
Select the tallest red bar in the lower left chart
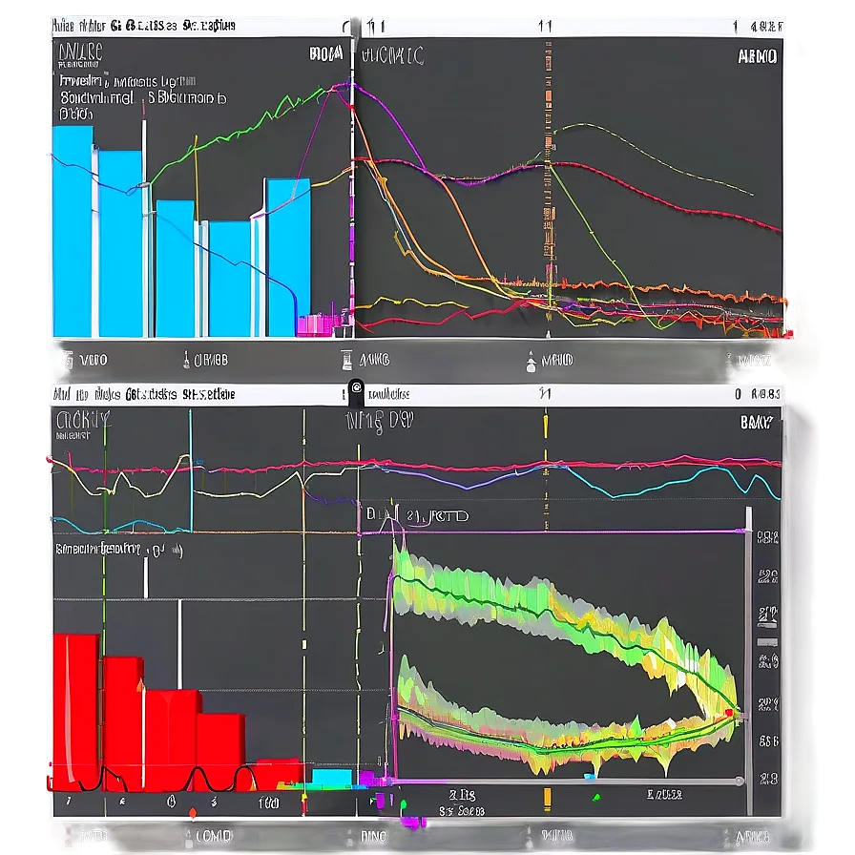(76, 712)
